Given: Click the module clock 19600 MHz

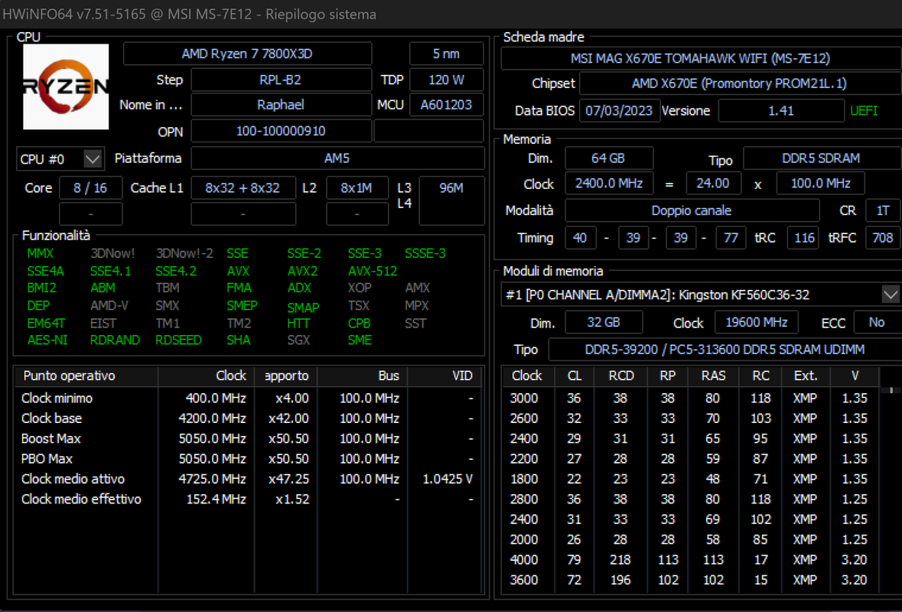Looking at the screenshot, I should (x=757, y=322).
